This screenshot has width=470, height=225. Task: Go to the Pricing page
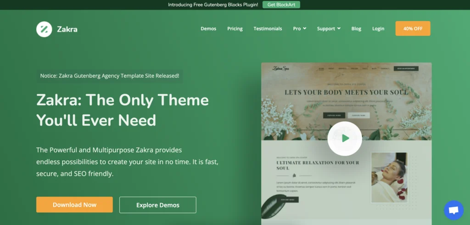pos(235,29)
